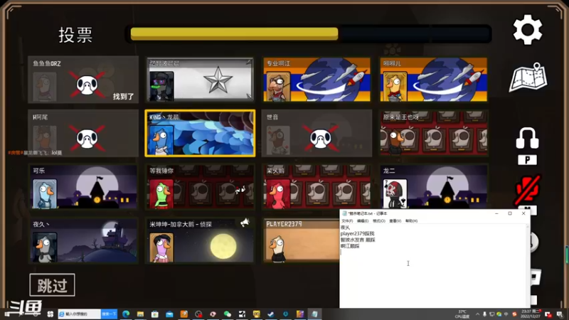Click the yellow voting timer bar
This screenshot has width=569, height=320.
[x=235, y=33]
